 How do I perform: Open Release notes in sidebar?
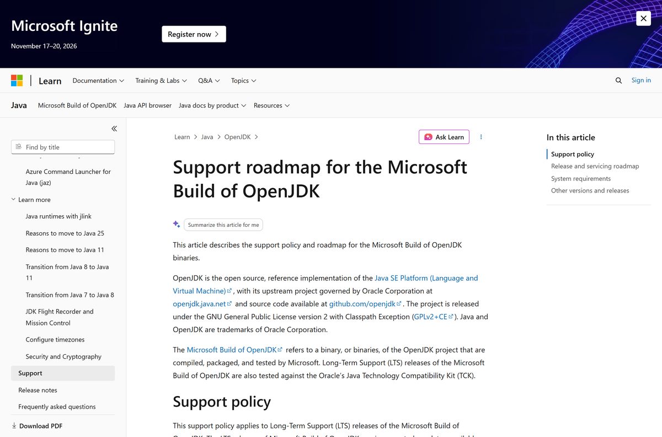(x=38, y=390)
